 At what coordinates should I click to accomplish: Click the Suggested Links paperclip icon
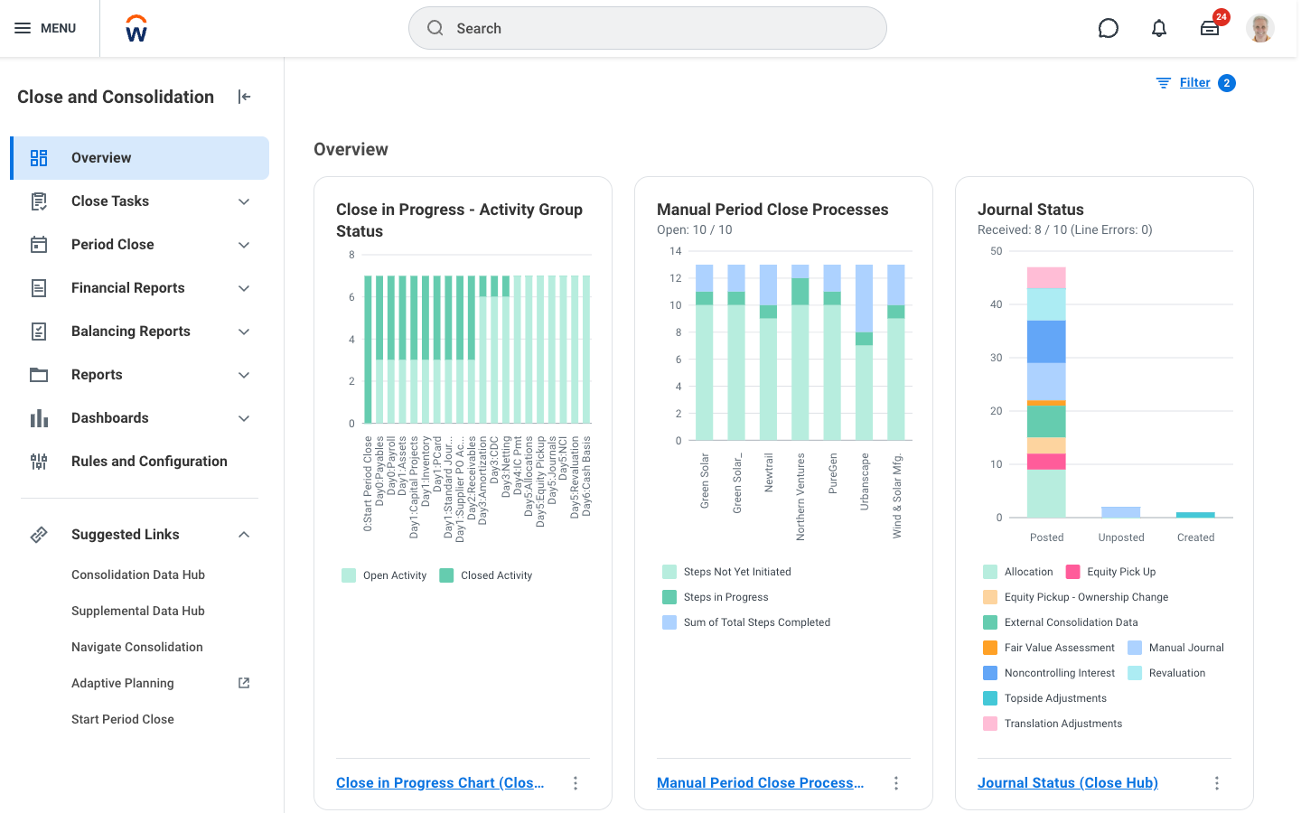pos(39,534)
